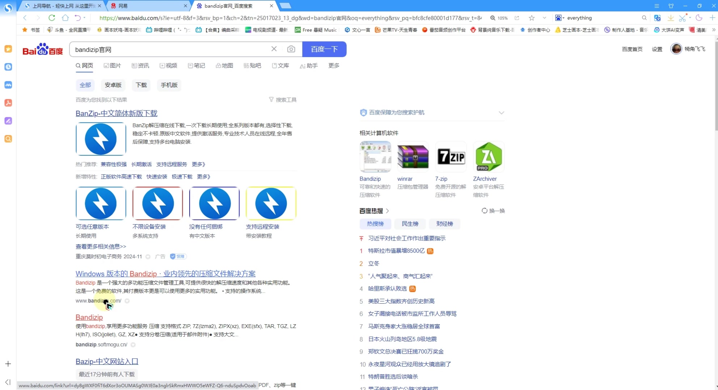Collapse the sidebar with bottom arrow
This screenshot has width=718, height=390.
(x=8, y=382)
